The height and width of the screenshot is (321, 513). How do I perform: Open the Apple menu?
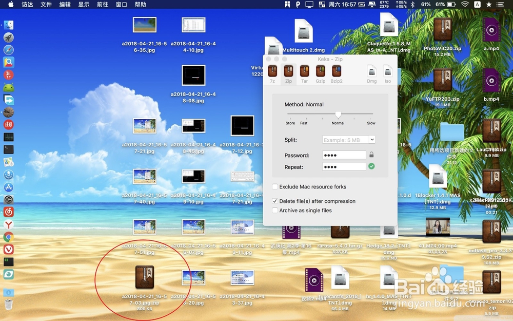[11, 4]
